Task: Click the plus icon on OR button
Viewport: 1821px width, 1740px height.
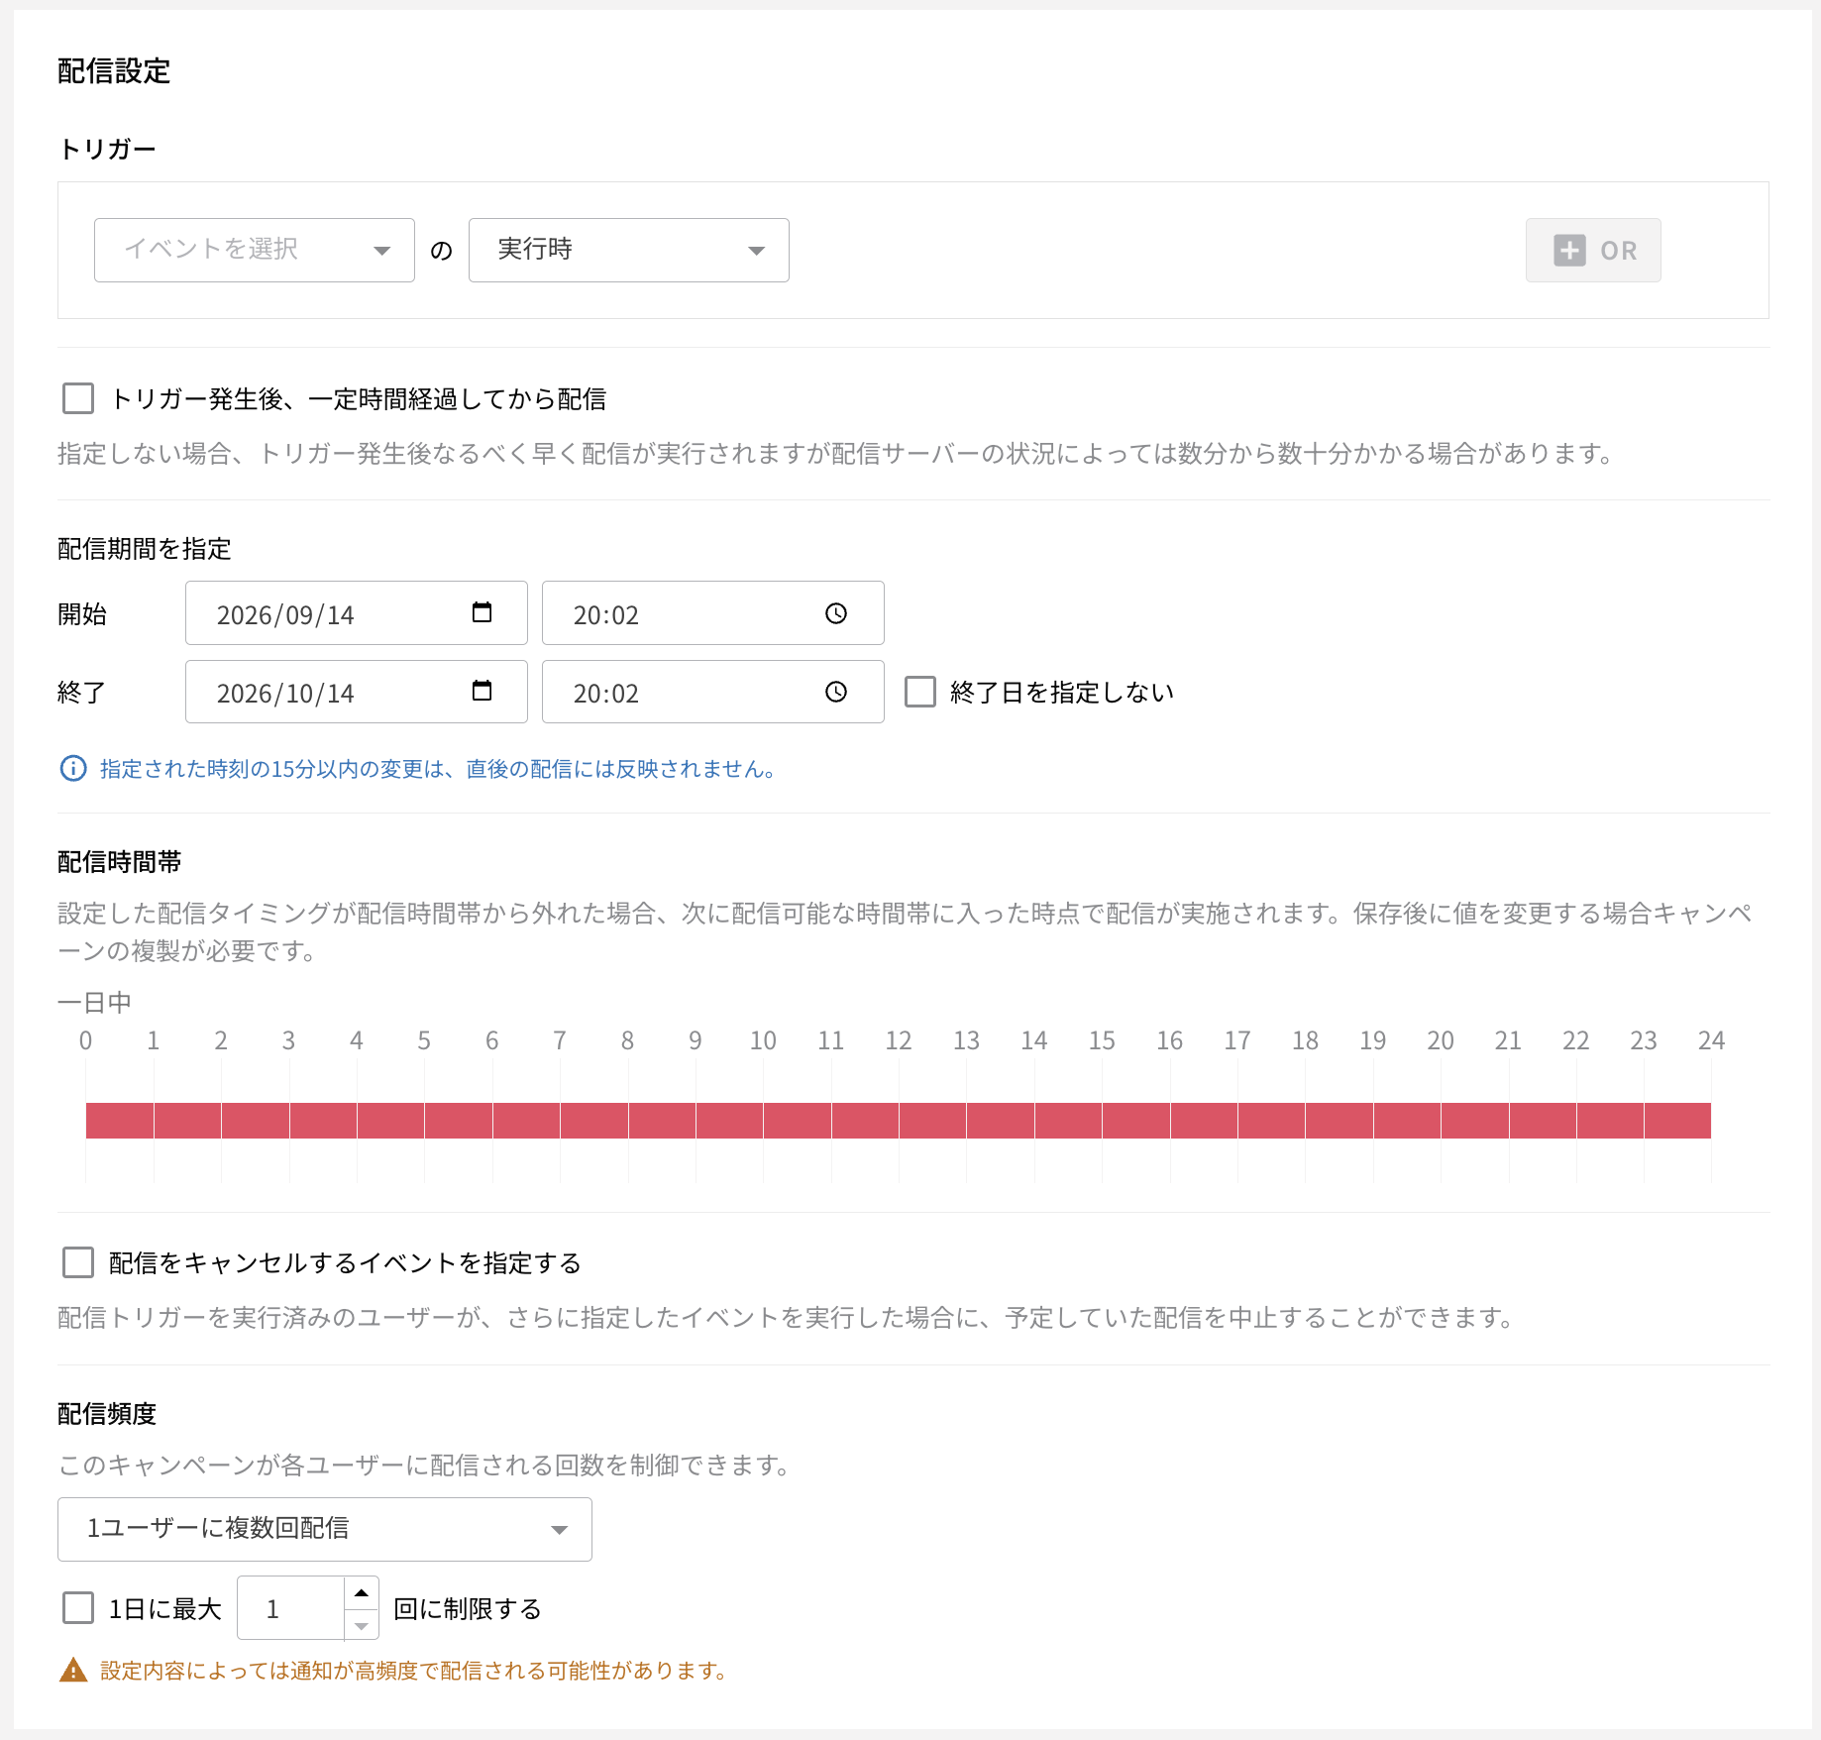Action: [x=1569, y=250]
